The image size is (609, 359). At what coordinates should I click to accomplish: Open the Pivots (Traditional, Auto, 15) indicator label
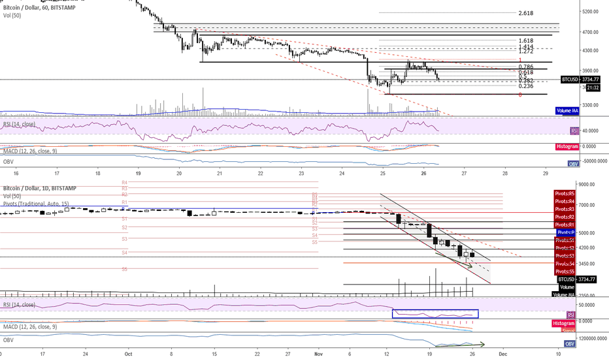click(x=36, y=204)
